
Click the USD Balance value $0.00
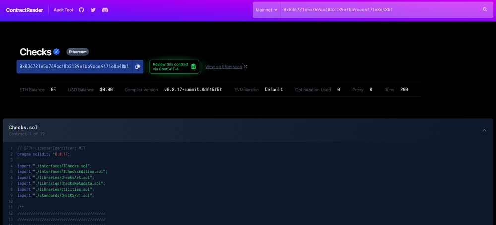(106, 90)
